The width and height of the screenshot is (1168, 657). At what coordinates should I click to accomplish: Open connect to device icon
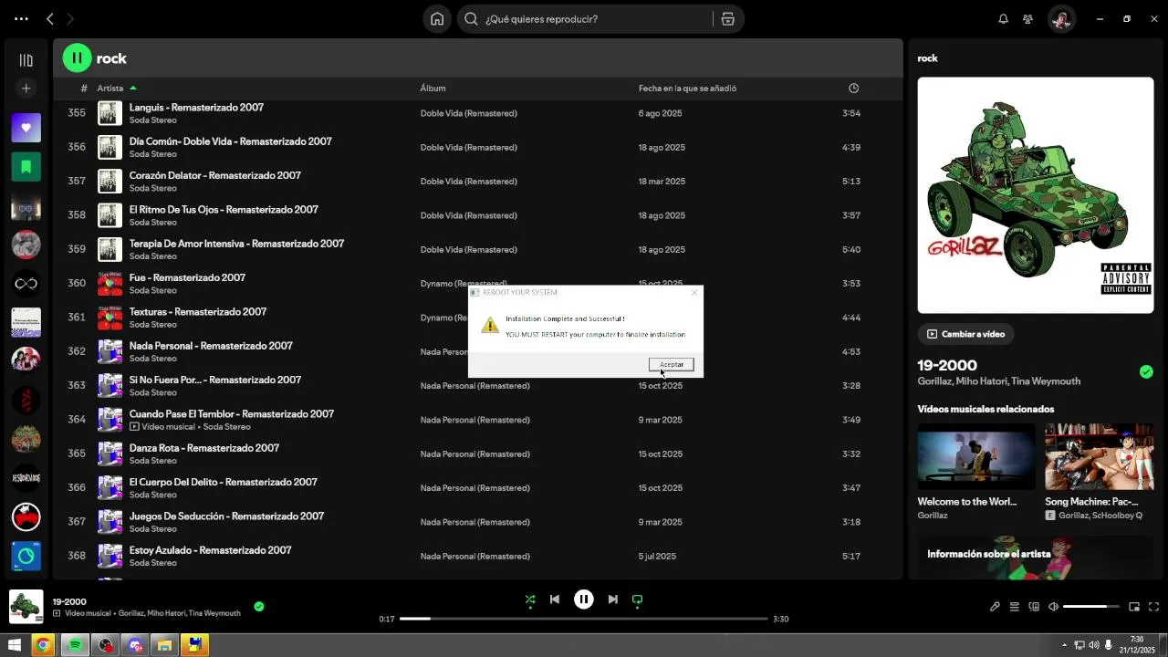coord(1034,607)
